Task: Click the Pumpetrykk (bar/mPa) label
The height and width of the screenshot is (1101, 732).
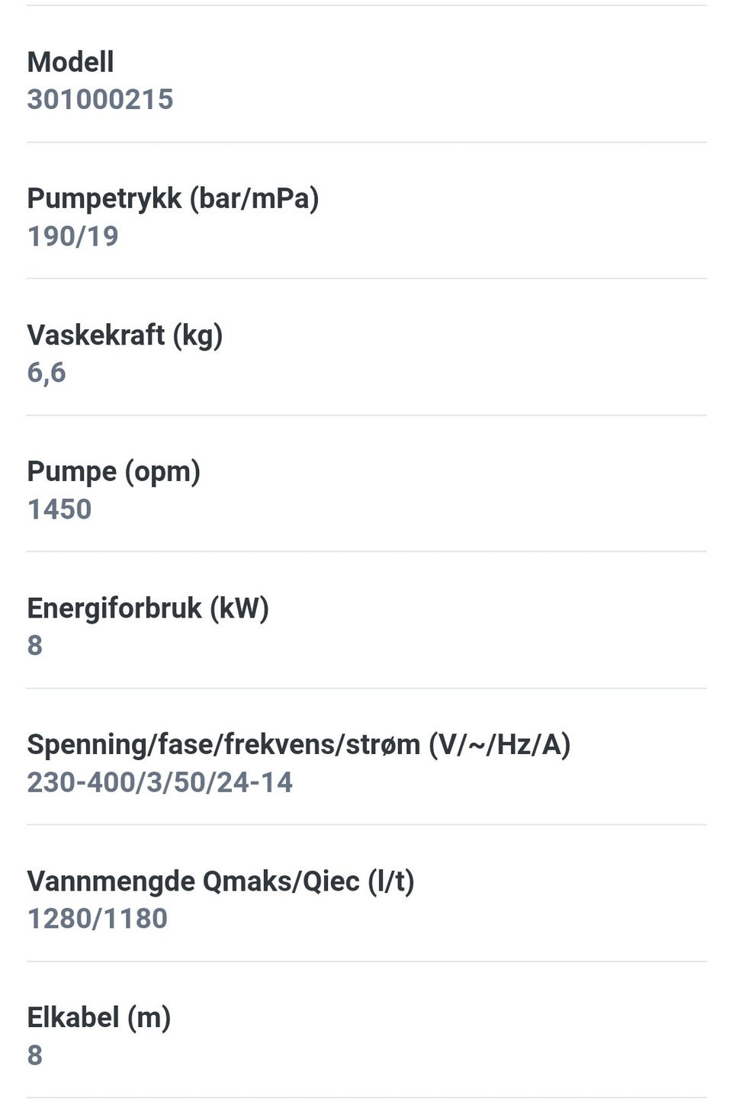Action: (173, 198)
